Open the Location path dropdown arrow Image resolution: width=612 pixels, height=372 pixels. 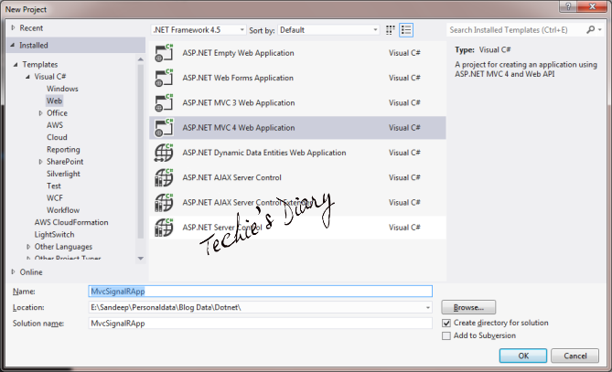point(428,308)
